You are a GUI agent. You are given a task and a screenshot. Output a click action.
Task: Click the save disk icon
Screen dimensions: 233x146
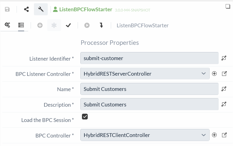[x=7, y=9]
